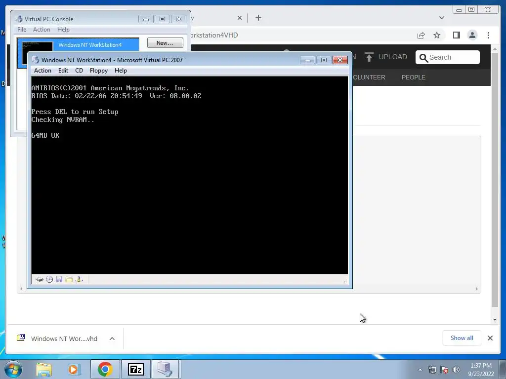Open a new Chrome tab with the plus button
Screen dimensions: 506x379
tap(258, 18)
